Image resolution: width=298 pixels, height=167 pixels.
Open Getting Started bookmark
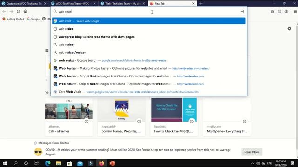click(14, 19)
